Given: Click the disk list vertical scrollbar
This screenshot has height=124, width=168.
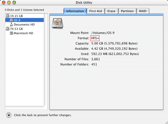Looking at the screenshot, I should [x=46, y=60].
